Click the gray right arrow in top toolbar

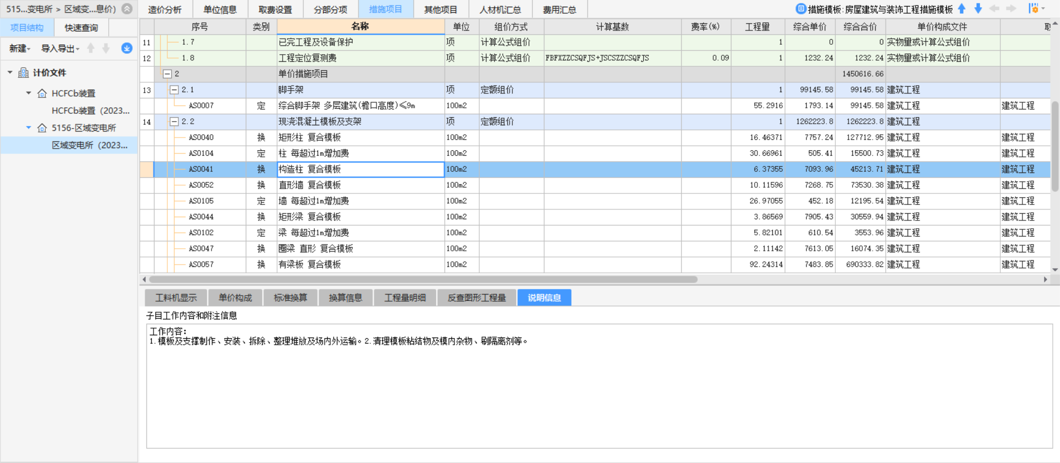1011,9
